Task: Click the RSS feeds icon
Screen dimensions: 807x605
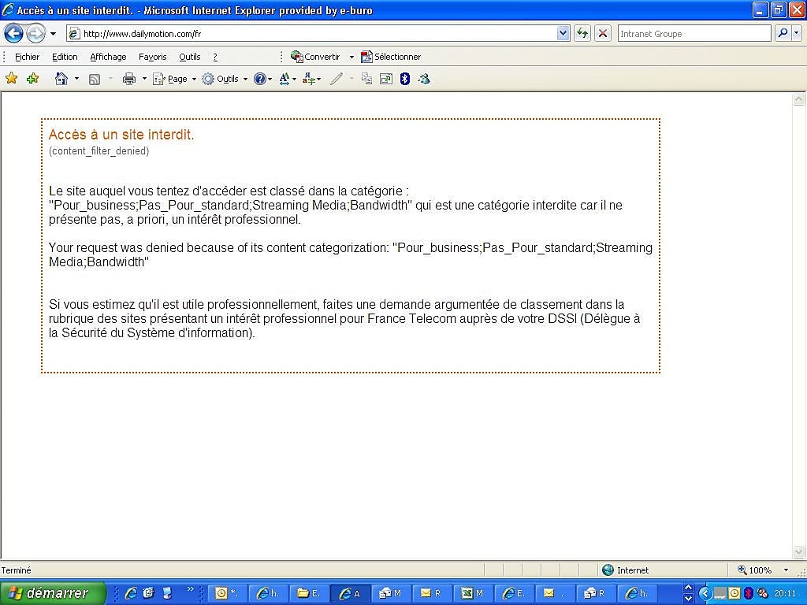Action: coord(95,79)
